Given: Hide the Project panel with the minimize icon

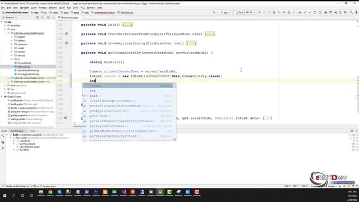Looking at the screenshot, I should point(53,17).
